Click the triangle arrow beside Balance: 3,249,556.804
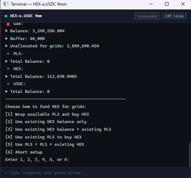The height and width of the screenshot is (178, 191). point(6,31)
